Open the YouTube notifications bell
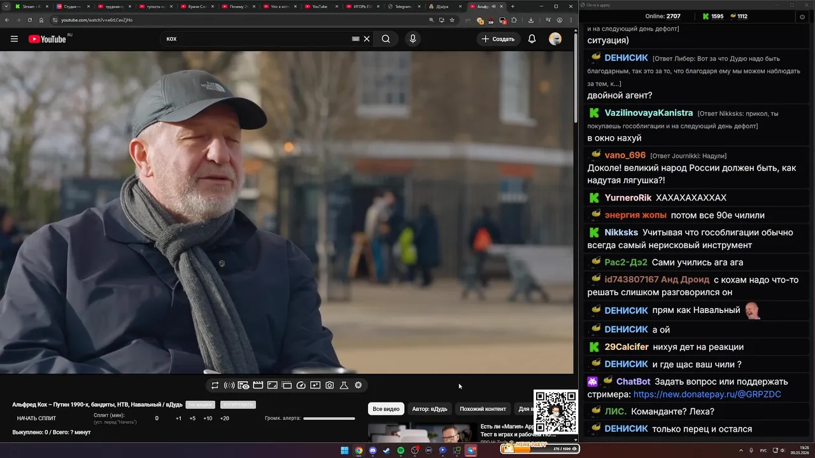Viewport: 815px width, 458px height. click(x=532, y=39)
